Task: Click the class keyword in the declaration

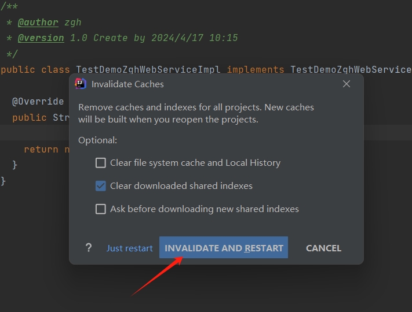Action: point(55,69)
